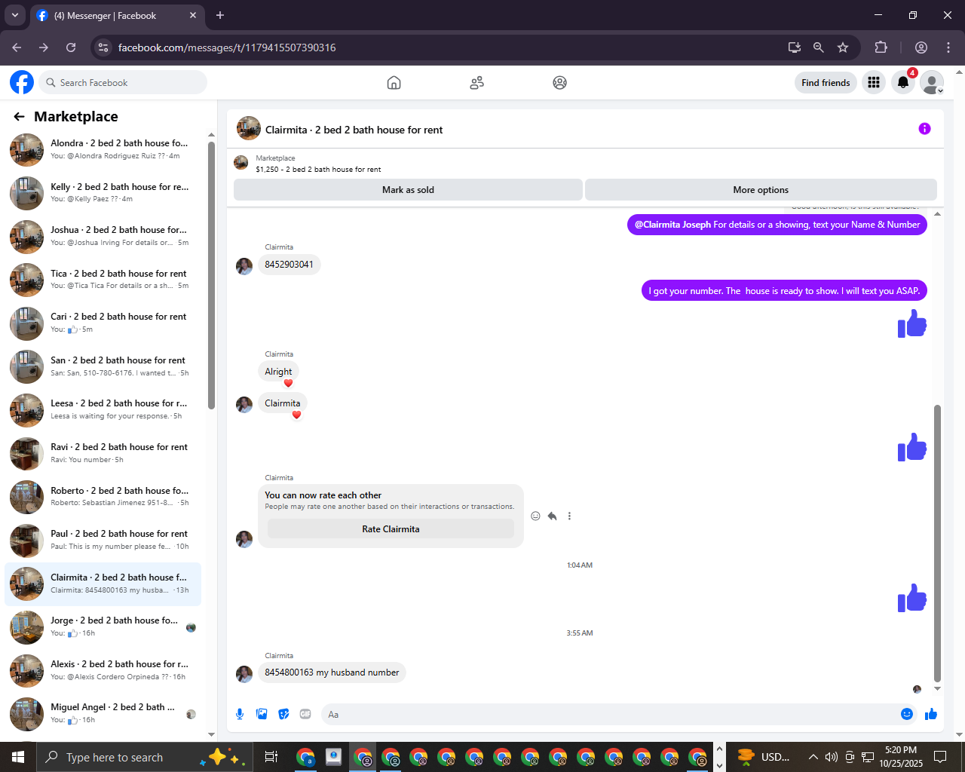Open a new browser tab

[220, 15]
